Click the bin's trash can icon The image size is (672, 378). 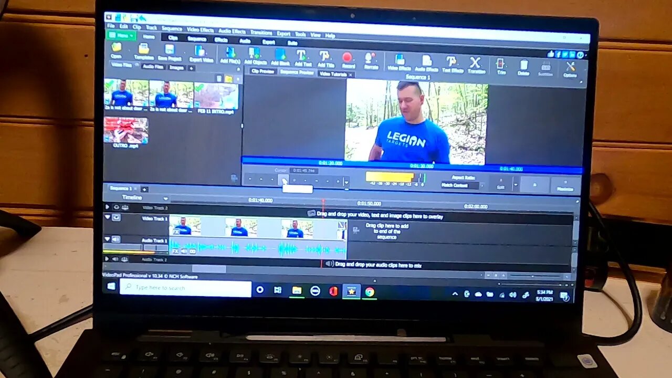[x=219, y=78]
